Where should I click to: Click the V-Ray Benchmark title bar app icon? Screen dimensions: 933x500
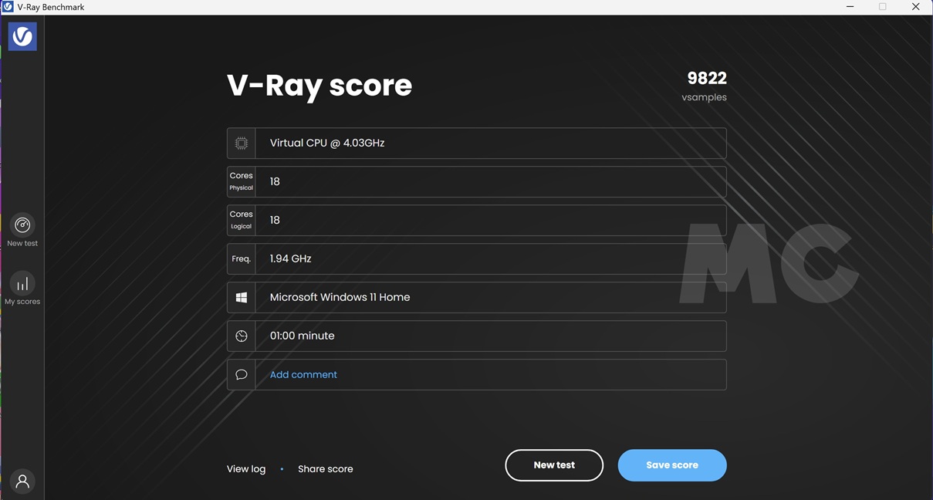pyautogui.click(x=8, y=7)
